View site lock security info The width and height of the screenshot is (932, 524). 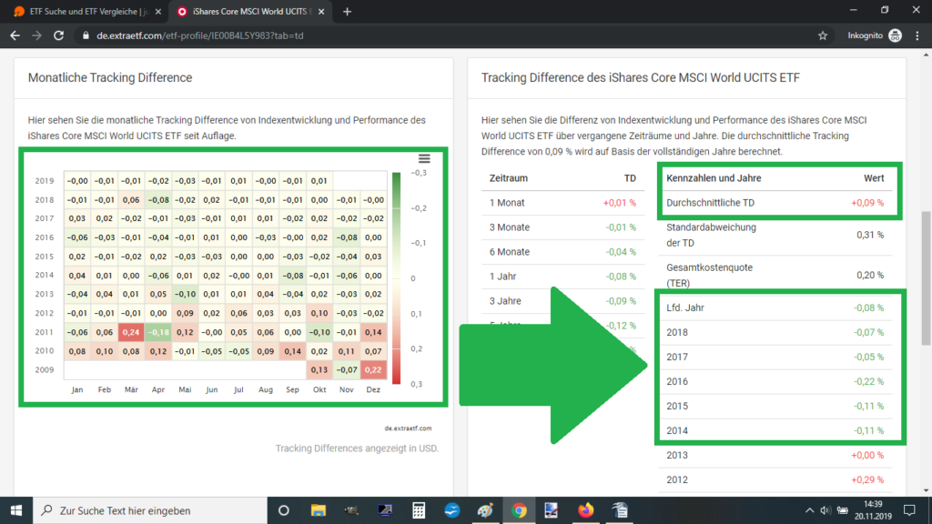click(x=86, y=35)
